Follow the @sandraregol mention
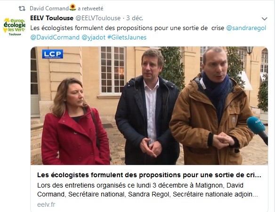 (x=246, y=28)
